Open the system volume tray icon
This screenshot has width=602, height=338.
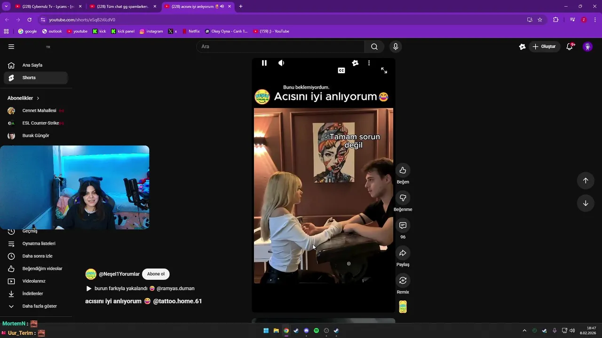(x=572, y=330)
